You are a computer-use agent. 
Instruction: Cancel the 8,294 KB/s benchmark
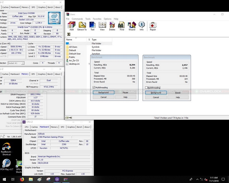click(104, 97)
